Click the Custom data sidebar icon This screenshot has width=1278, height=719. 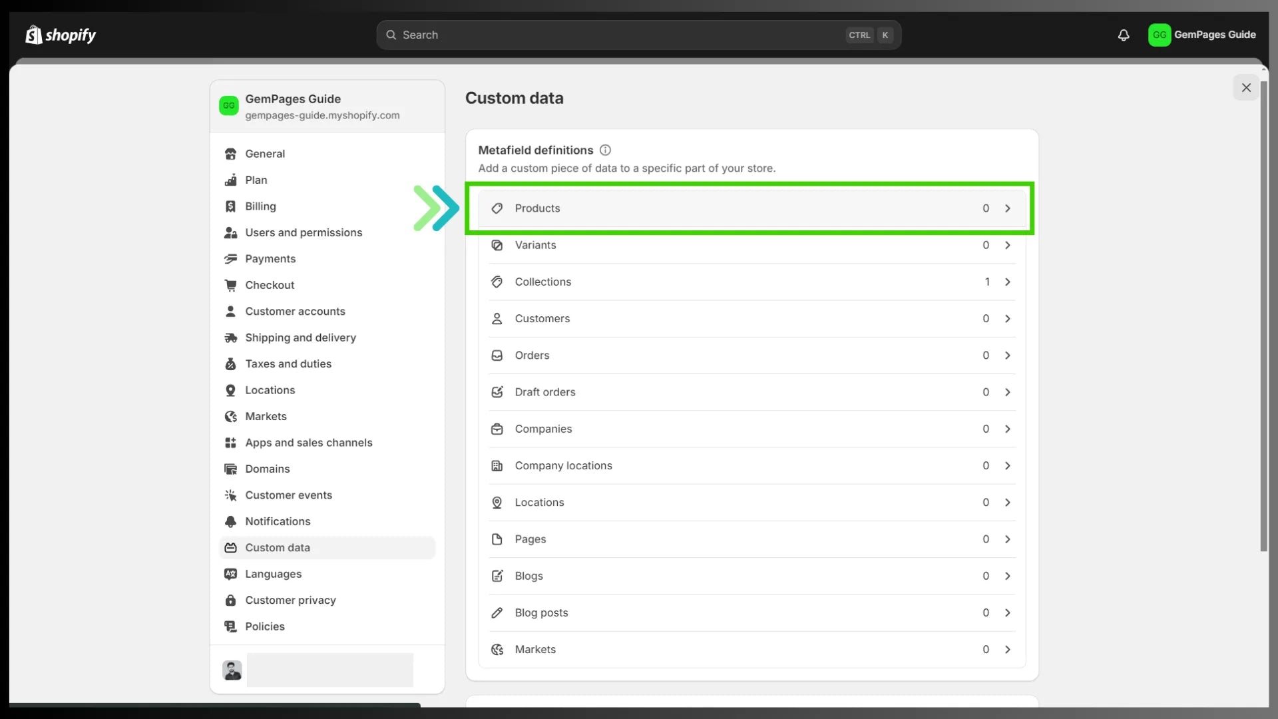(230, 548)
